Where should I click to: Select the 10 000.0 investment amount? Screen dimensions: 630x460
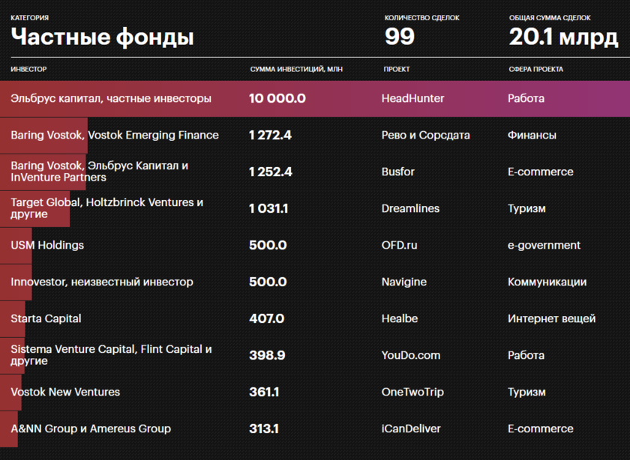(277, 98)
